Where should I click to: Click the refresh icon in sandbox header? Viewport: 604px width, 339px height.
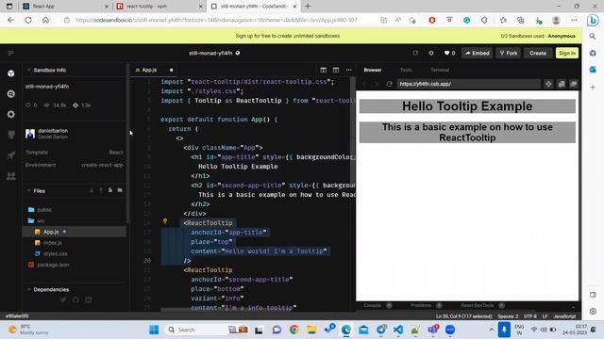(415, 53)
